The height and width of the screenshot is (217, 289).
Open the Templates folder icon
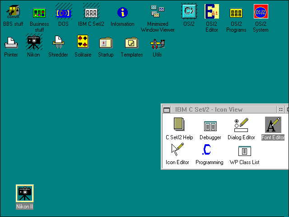click(x=131, y=43)
